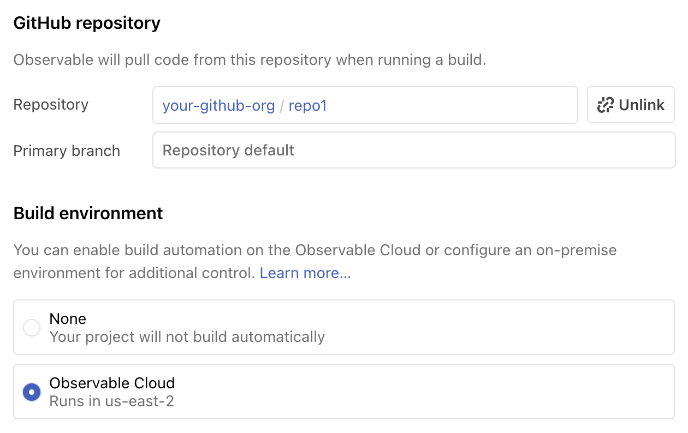Click the broken-chain Unlink icon
Screen dimensions: 688x433
(606, 105)
